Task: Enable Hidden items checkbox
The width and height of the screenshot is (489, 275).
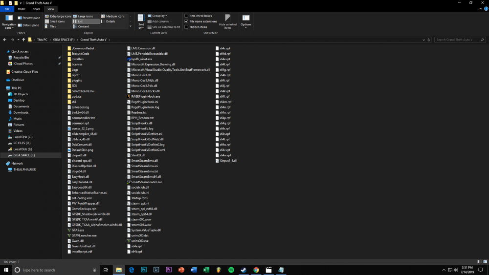Action: coord(186,27)
